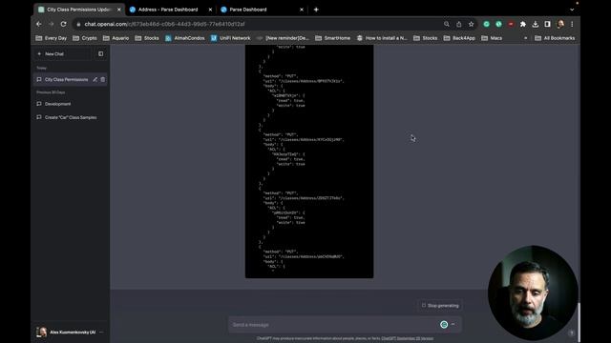The image size is (611, 343).
Task: Click the webcam video overlay
Action: (x=533, y=293)
